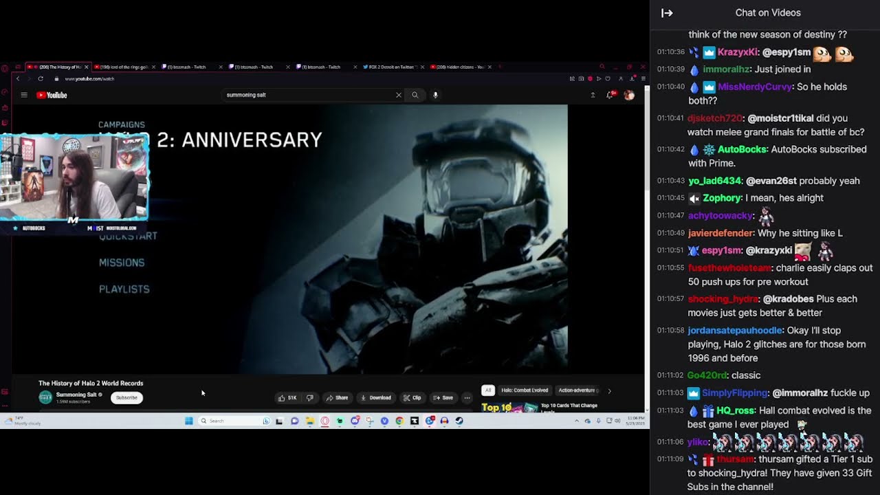
Task: Select the Halo: Combat Evolved chip
Action: point(525,390)
